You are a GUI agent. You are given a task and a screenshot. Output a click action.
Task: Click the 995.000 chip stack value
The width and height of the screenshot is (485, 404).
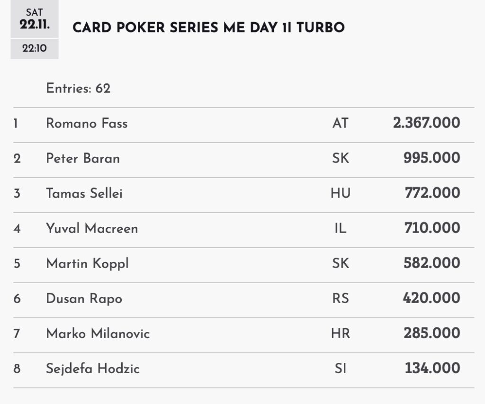coord(431,158)
